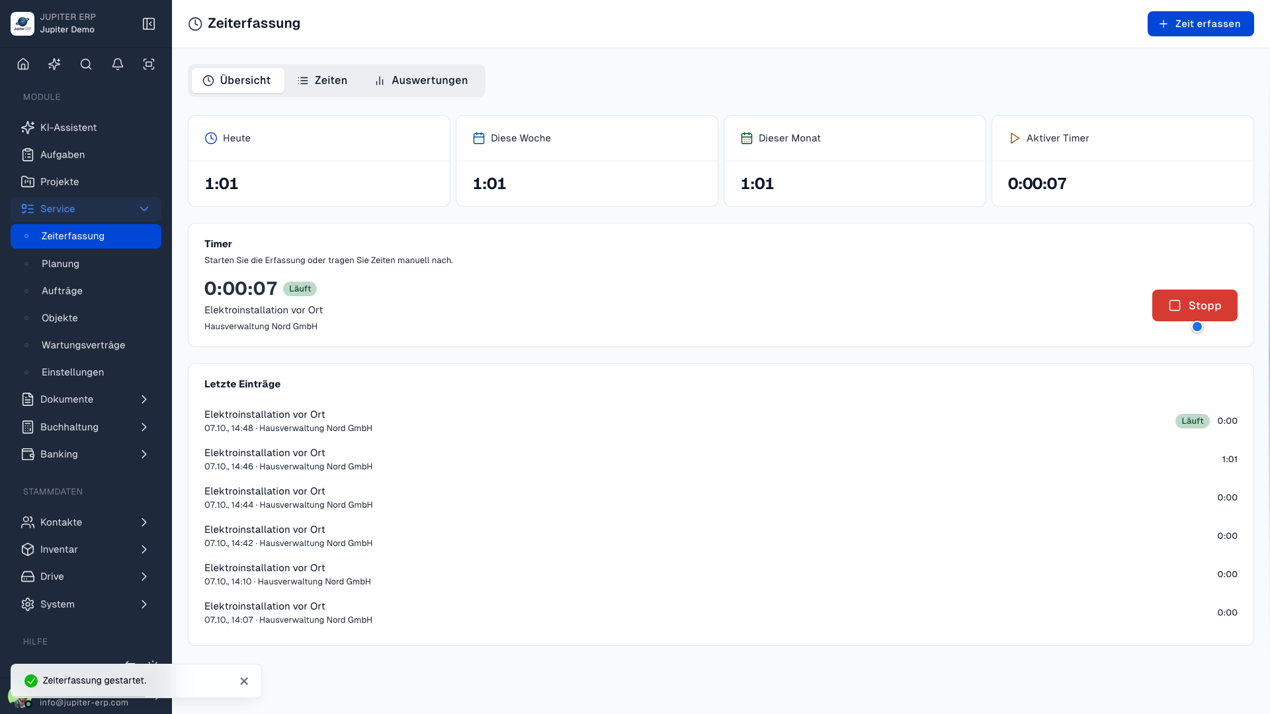Open the 14:46 Elektroinstallation entry
The image size is (1270, 714).
click(x=721, y=459)
